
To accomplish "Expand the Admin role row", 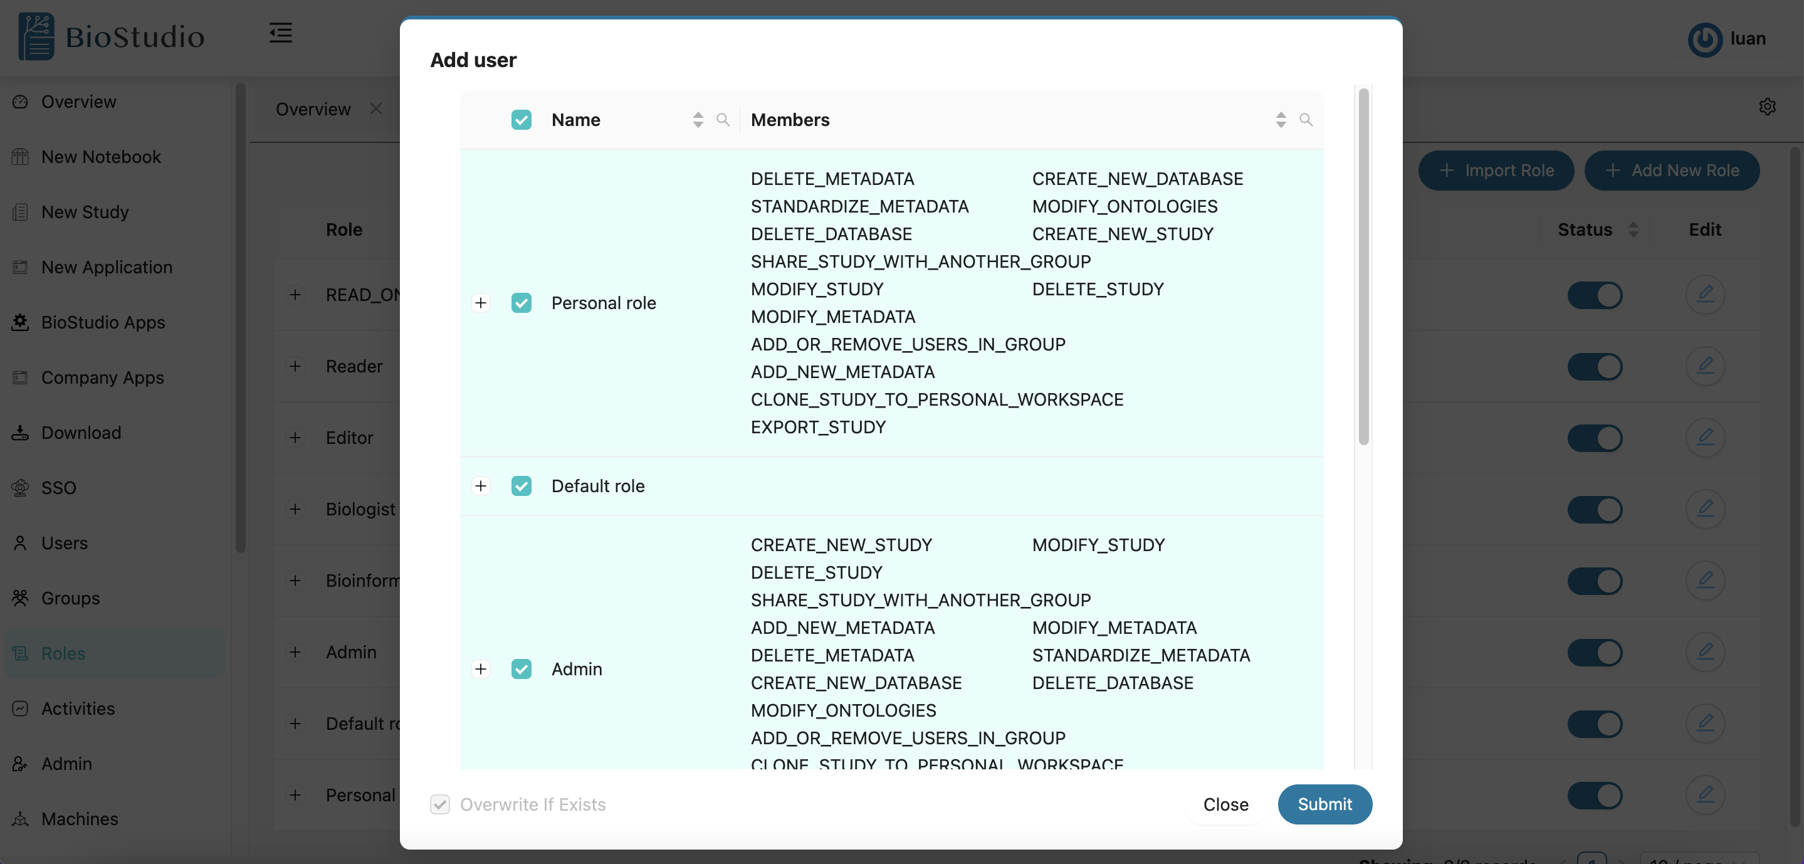I will click(481, 668).
